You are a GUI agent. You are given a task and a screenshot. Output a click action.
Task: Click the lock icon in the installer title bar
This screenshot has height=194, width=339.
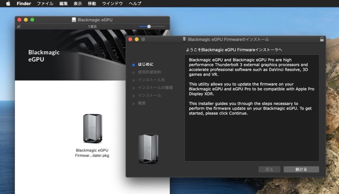[x=322, y=39]
